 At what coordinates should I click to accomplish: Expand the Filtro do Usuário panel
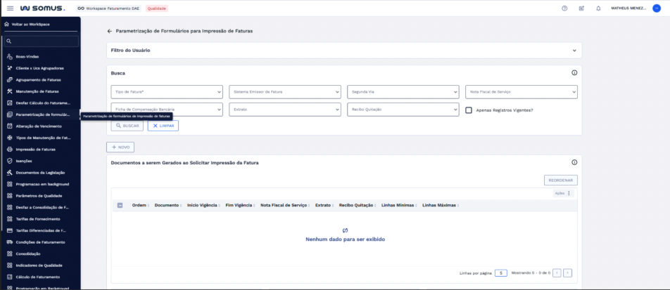[574, 51]
